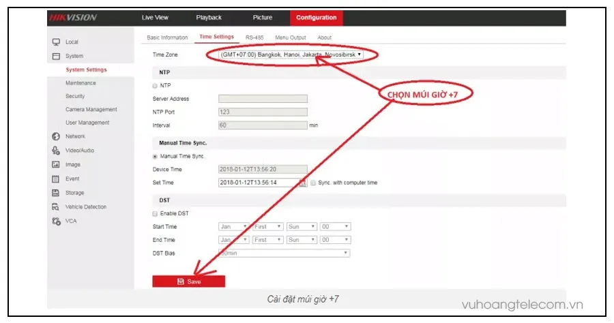The image size is (614, 323).
Task: Open VCA section label
Action: pyautogui.click(x=71, y=221)
